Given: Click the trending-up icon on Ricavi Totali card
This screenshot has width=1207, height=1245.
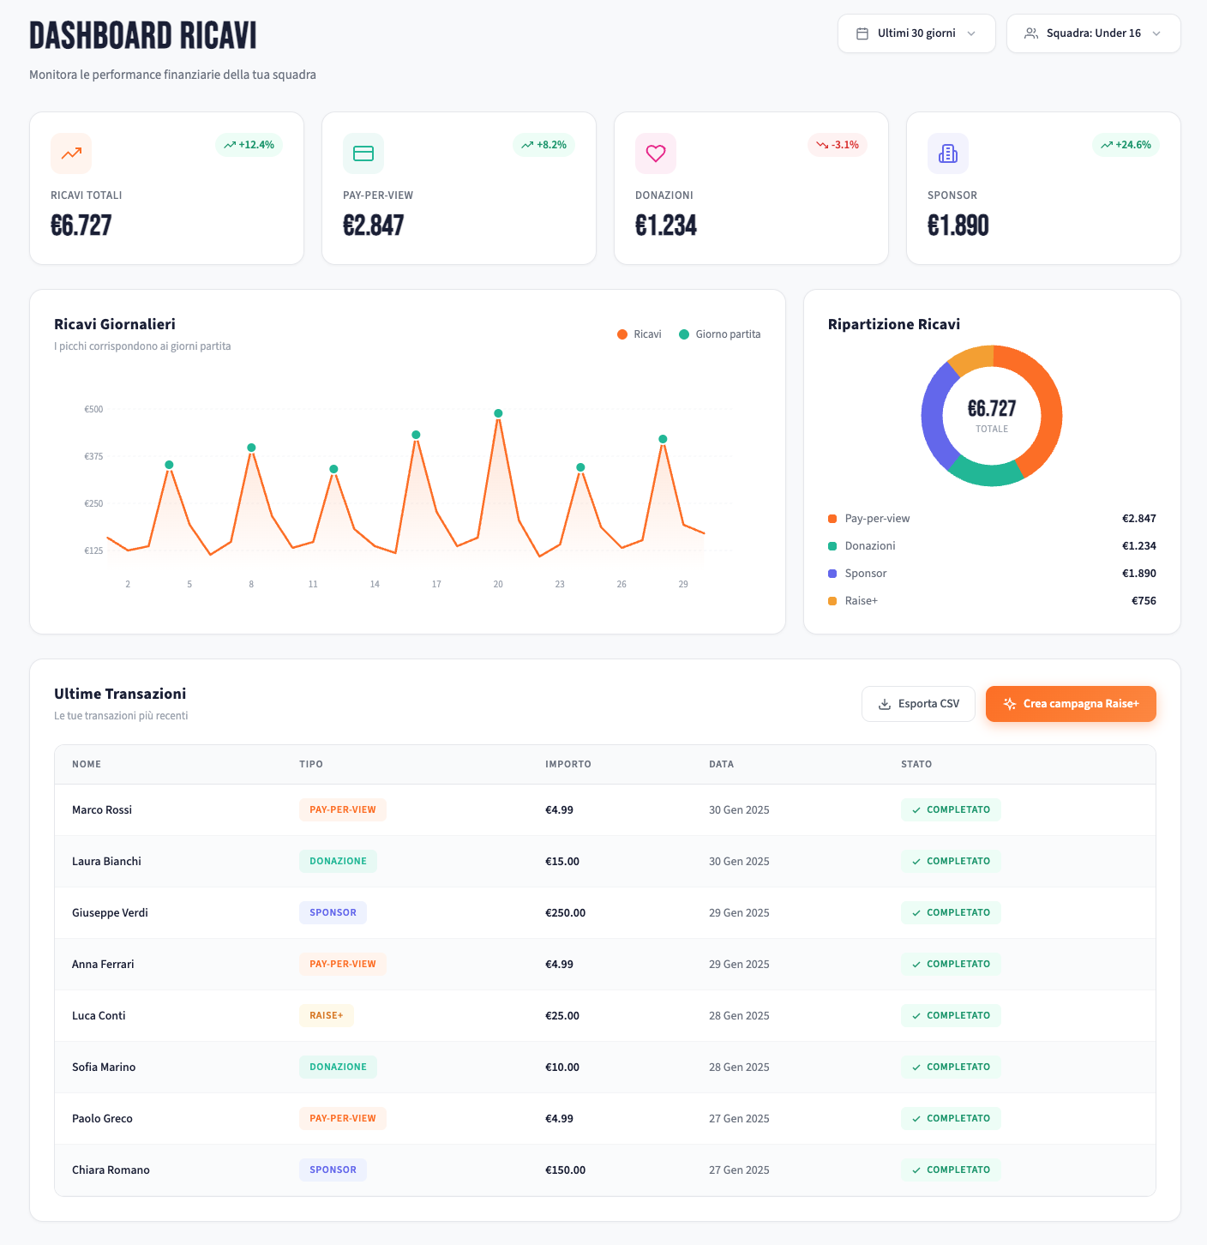Looking at the screenshot, I should tap(71, 153).
